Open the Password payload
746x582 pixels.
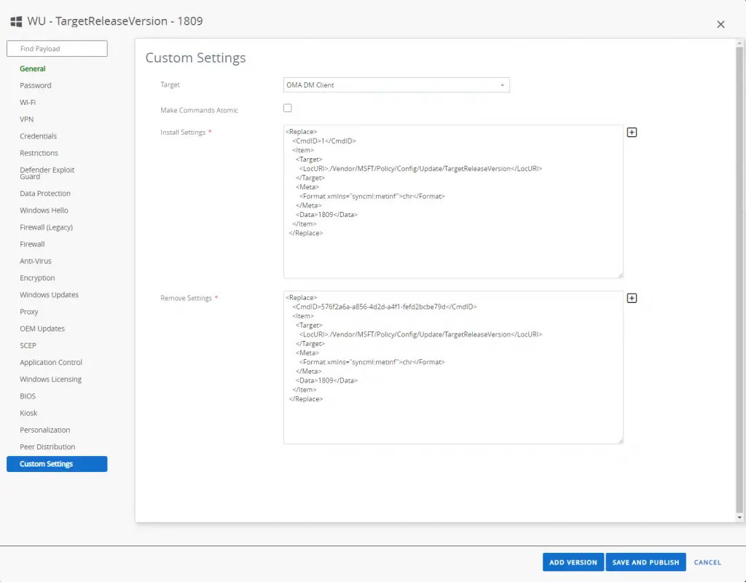[x=35, y=85]
